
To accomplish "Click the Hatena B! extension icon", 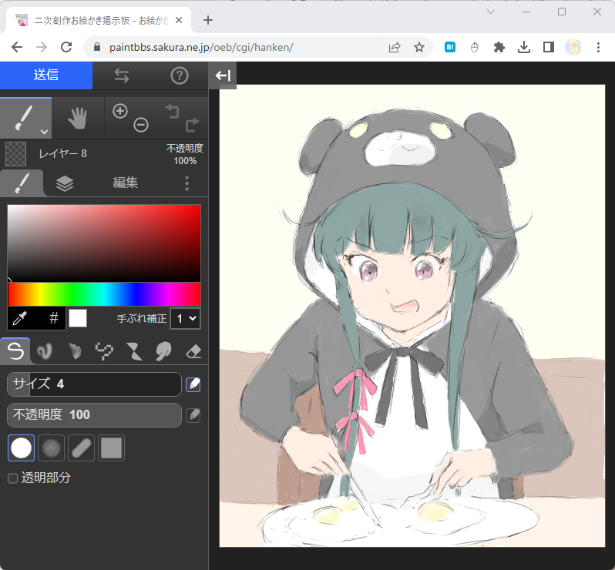I will click(x=450, y=48).
